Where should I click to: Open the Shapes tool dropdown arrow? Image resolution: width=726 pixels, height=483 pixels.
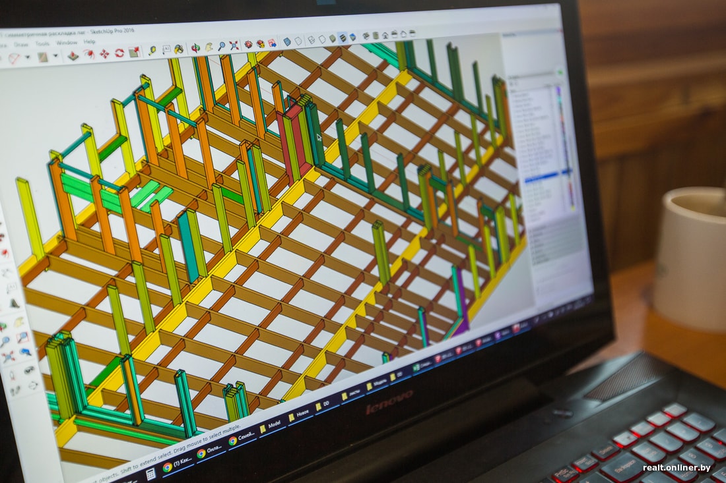[55, 56]
